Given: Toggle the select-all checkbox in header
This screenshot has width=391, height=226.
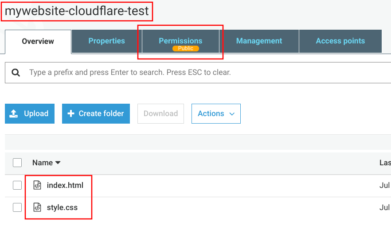Looking at the screenshot, I should tap(17, 163).
